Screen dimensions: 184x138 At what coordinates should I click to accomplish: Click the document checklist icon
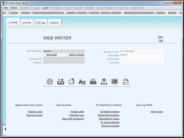[126, 82]
